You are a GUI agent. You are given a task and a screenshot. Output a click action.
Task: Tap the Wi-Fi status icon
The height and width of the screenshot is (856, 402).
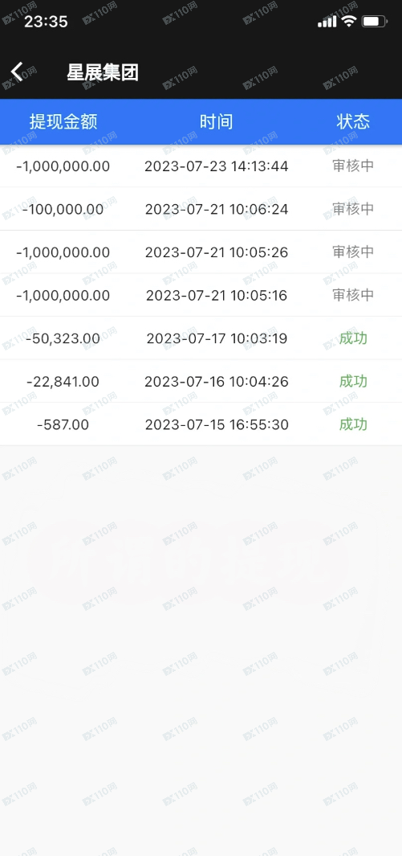click(x=348, y=21)
